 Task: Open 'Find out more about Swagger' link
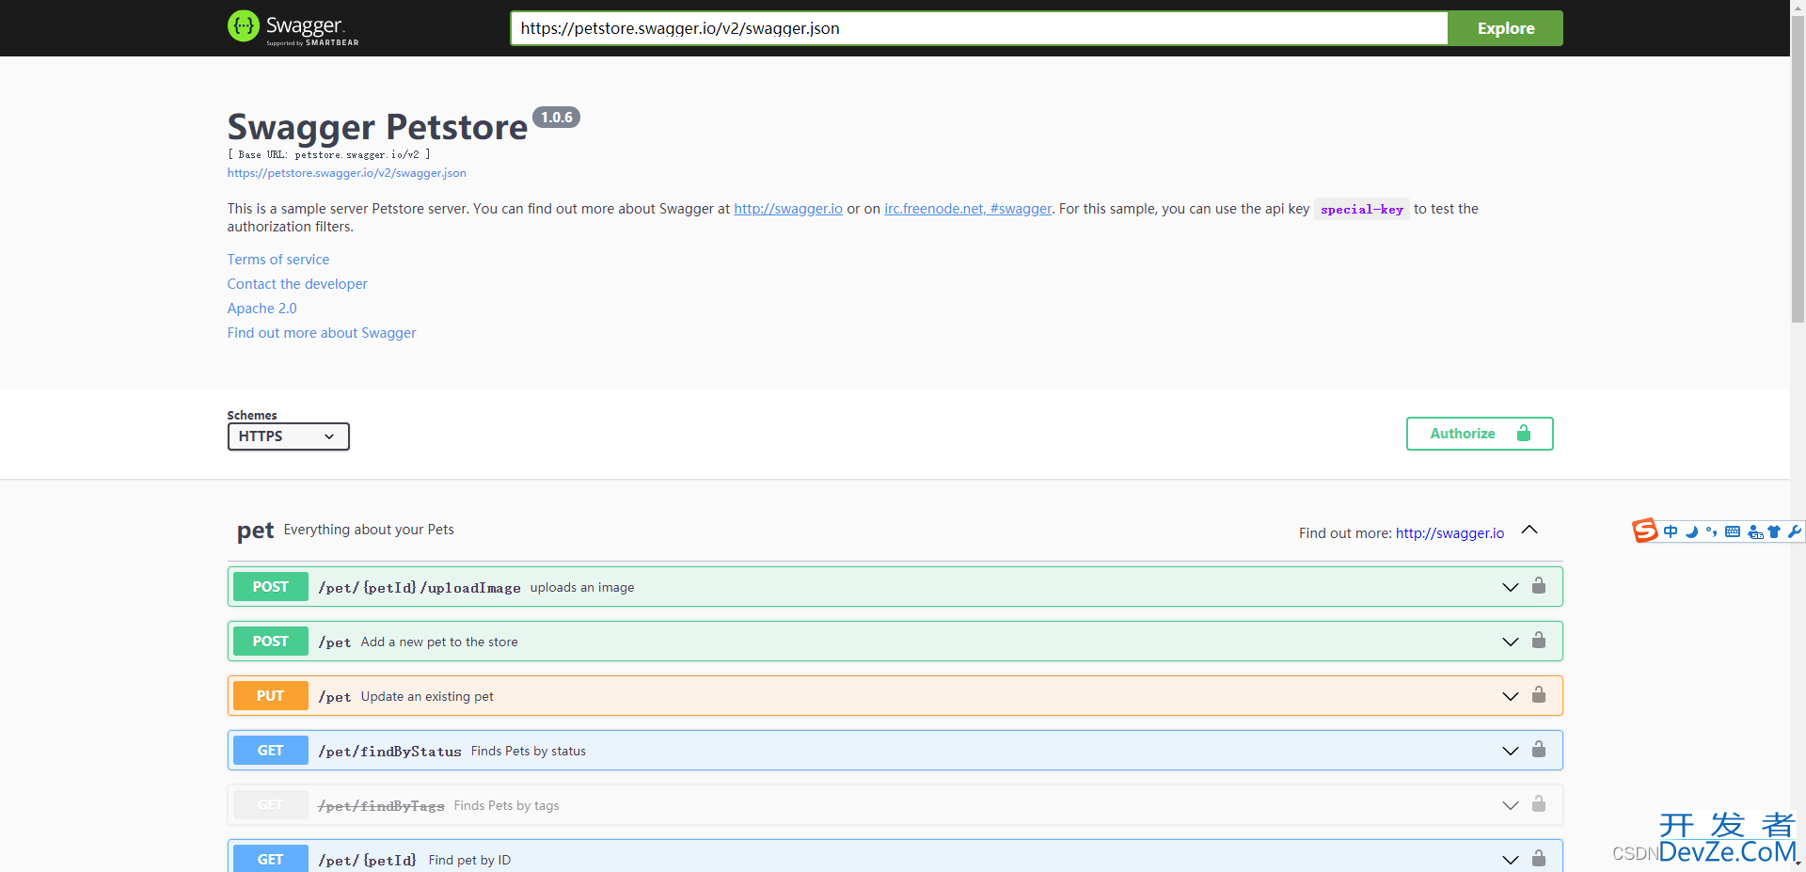pyautogui.click(x=322, y=333)
